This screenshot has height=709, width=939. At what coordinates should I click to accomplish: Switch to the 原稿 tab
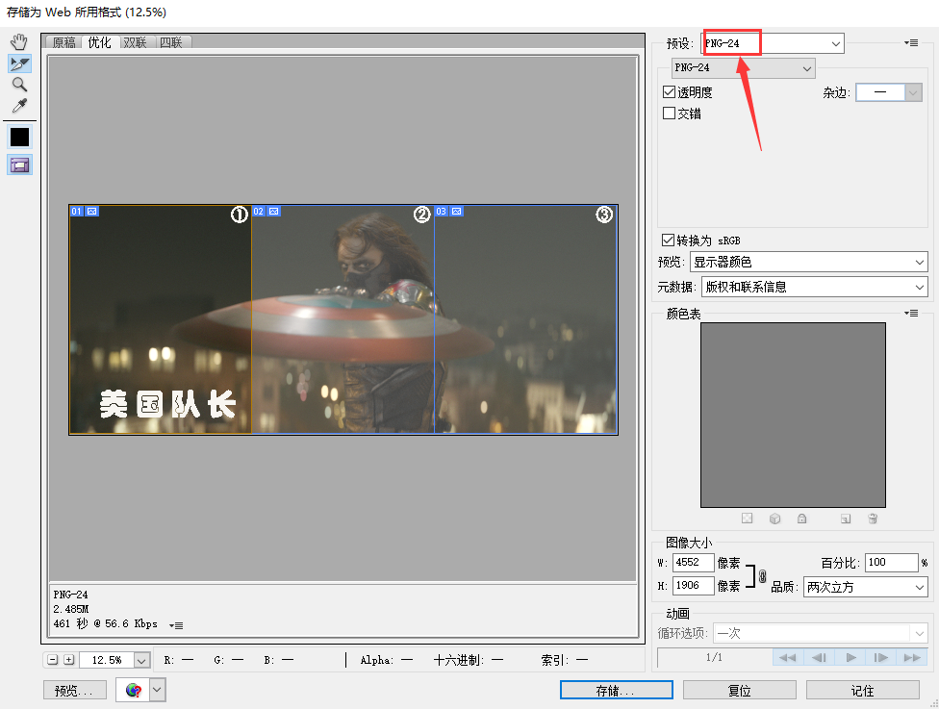(63, 42)
